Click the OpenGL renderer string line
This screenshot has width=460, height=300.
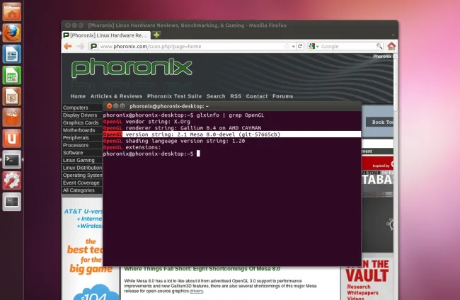click(x=182, y=128)
